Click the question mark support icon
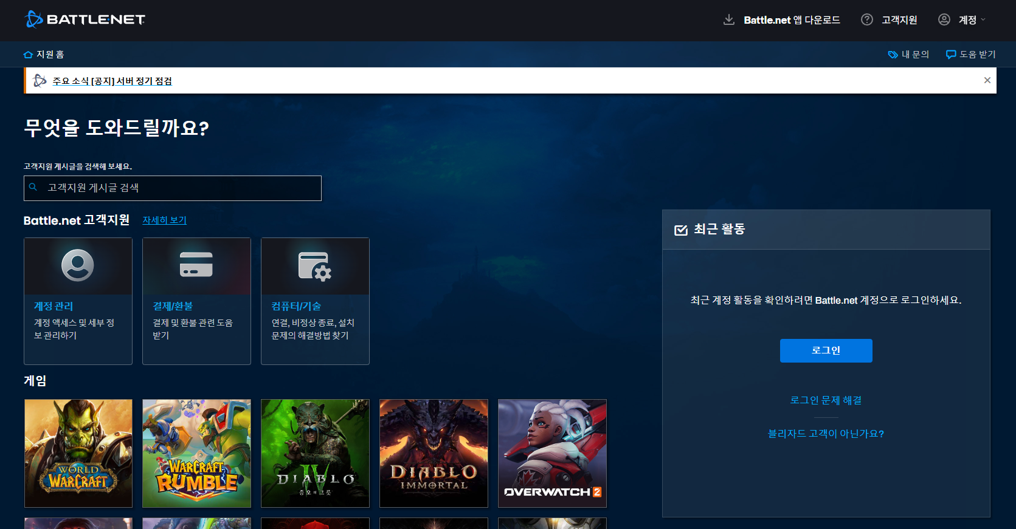Screen dimensions: 1016x529 pos(867,19)
